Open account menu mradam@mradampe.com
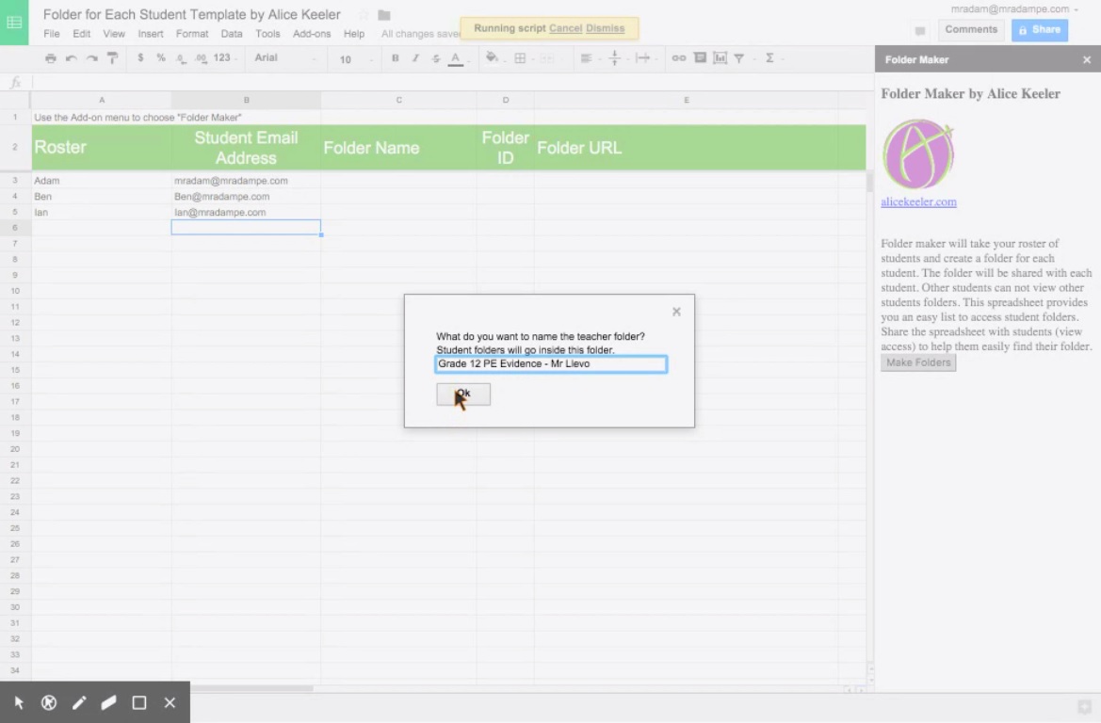Screen dimensions: 1101x723 [x=1013, y=9]
